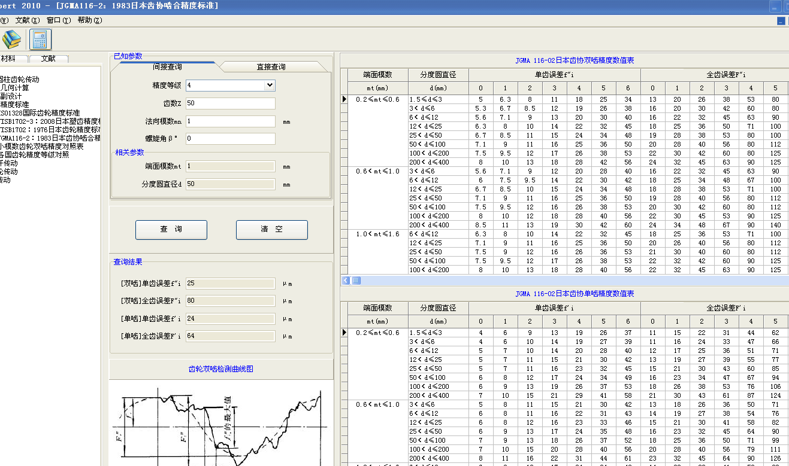Viewport: 789px width, 466px height.
Task: Click the 齿轮双啮检测曲线图 title
Action: pos(221,369)
